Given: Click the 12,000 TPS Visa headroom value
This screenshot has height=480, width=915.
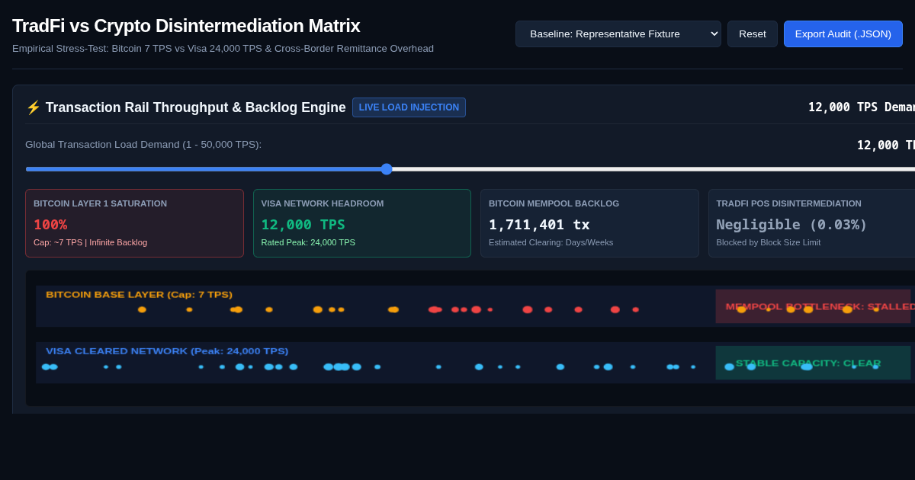Looking at the screenshot, I should click(303, 225).
